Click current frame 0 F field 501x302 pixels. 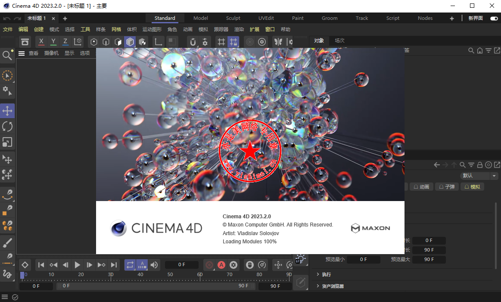[181, 265]
